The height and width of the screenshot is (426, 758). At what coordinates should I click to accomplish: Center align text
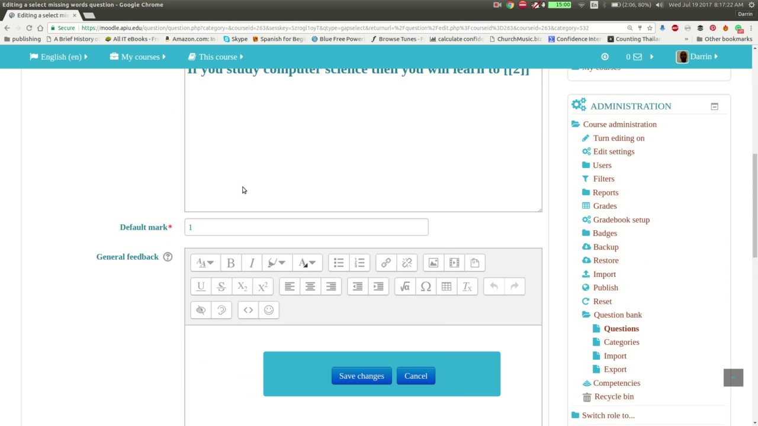click(x=310, y=286)
